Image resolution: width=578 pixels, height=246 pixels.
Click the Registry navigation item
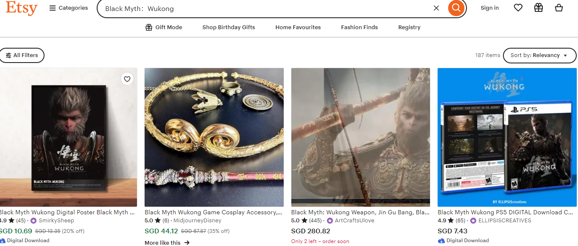[x=409, y=27]
